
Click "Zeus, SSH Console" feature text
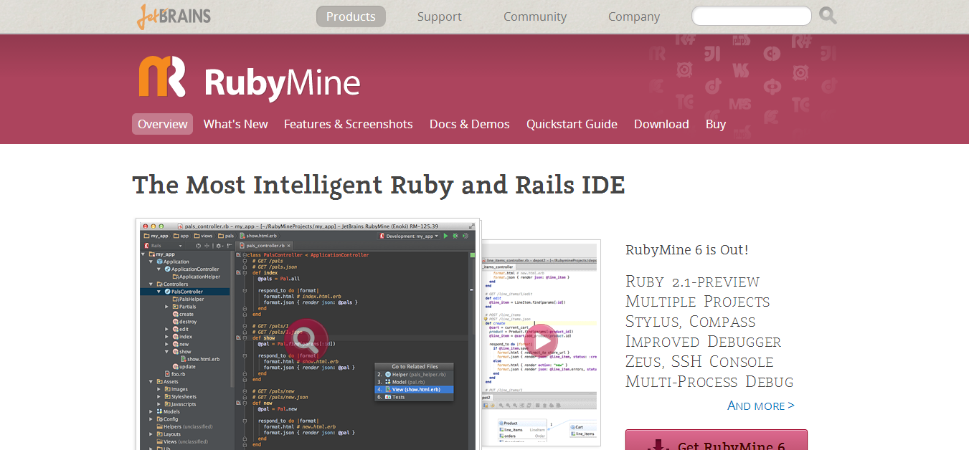tap(699, 362)
